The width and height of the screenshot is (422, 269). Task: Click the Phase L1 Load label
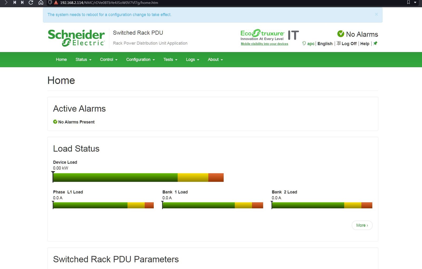tap(68, 192)
